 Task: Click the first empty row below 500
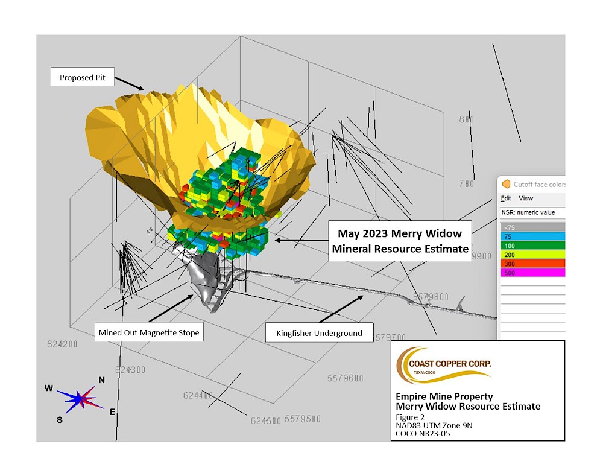coord(532,282)
